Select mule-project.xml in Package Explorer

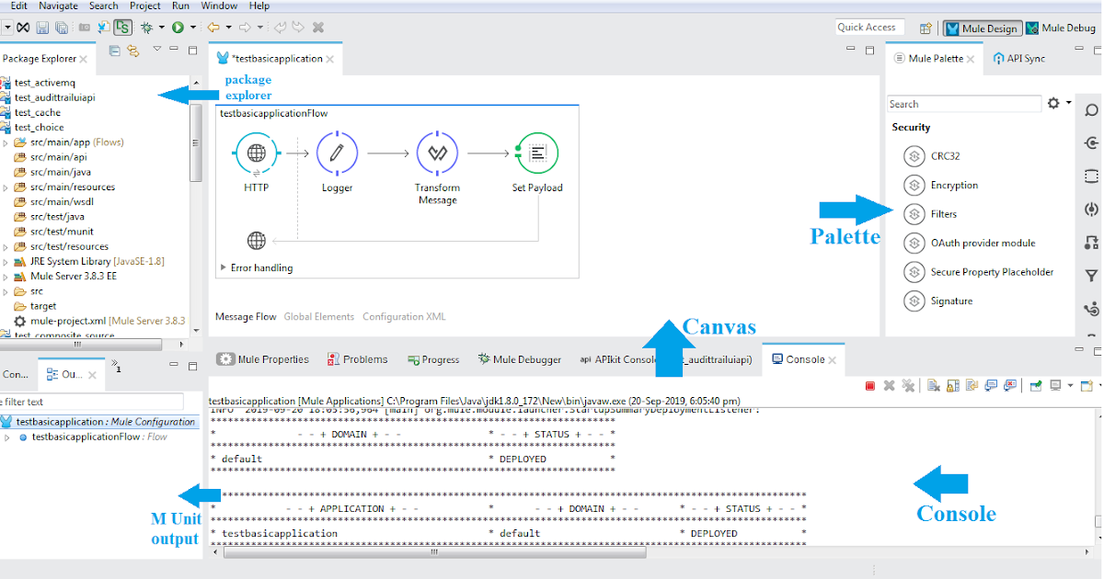(x=99, y=321)
